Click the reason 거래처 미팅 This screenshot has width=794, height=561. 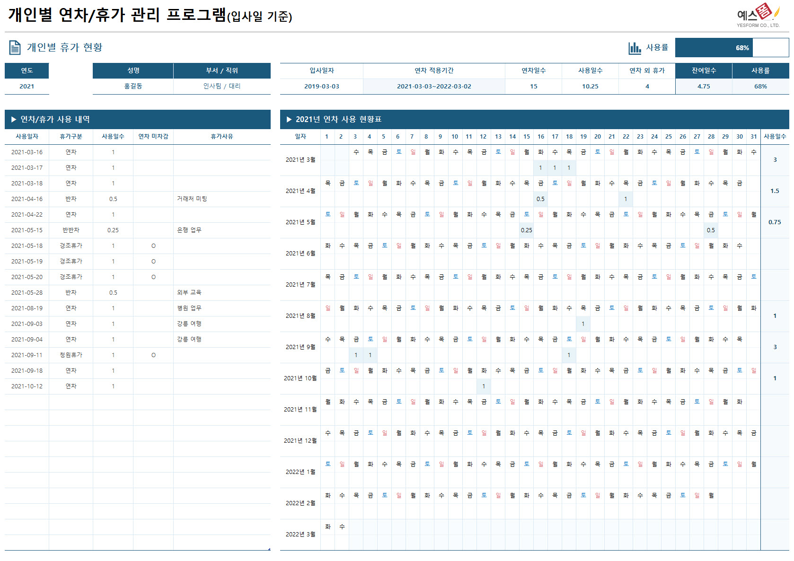[x=192, y=199]
